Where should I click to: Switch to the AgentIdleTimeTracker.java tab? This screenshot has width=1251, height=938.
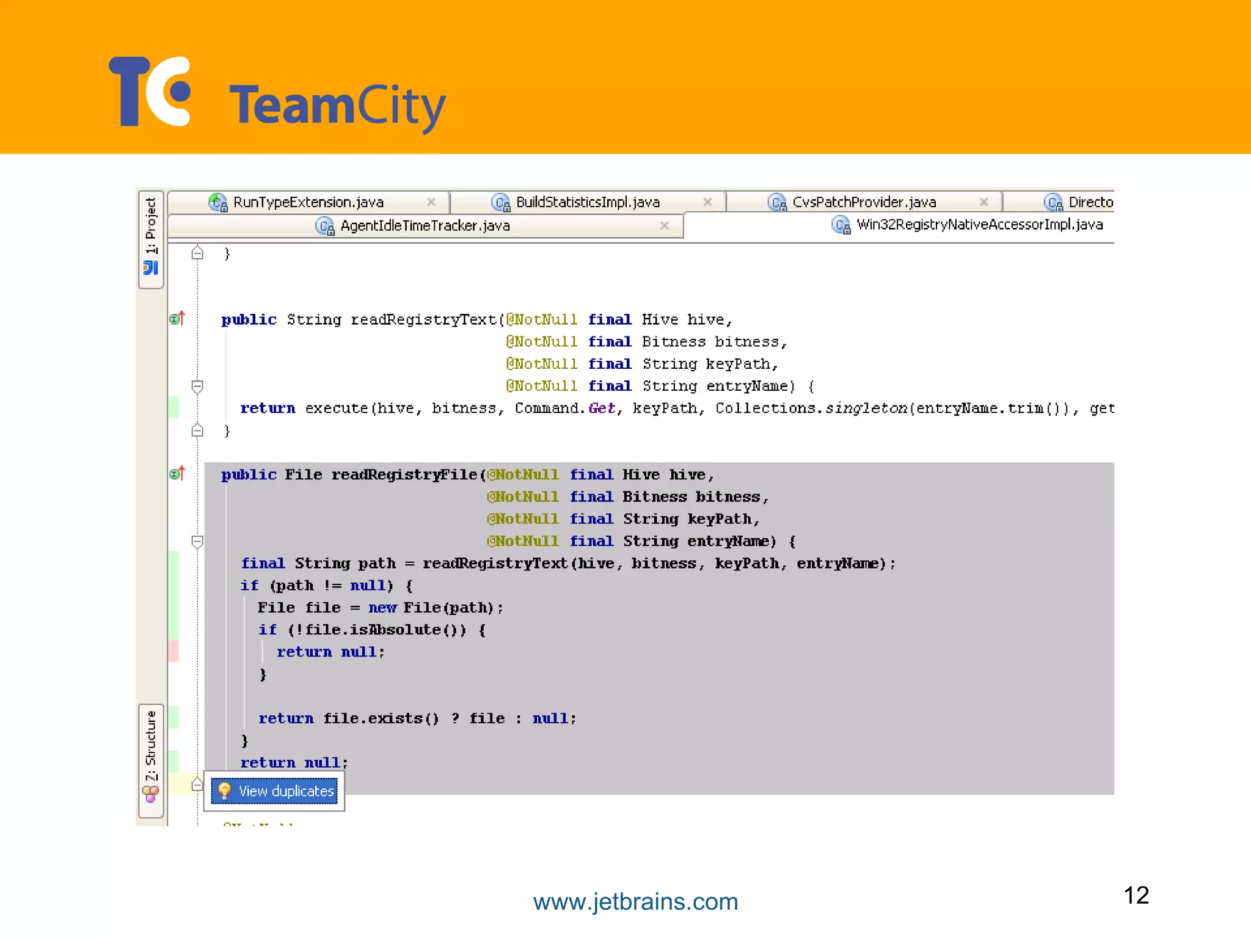coord(425,226)
